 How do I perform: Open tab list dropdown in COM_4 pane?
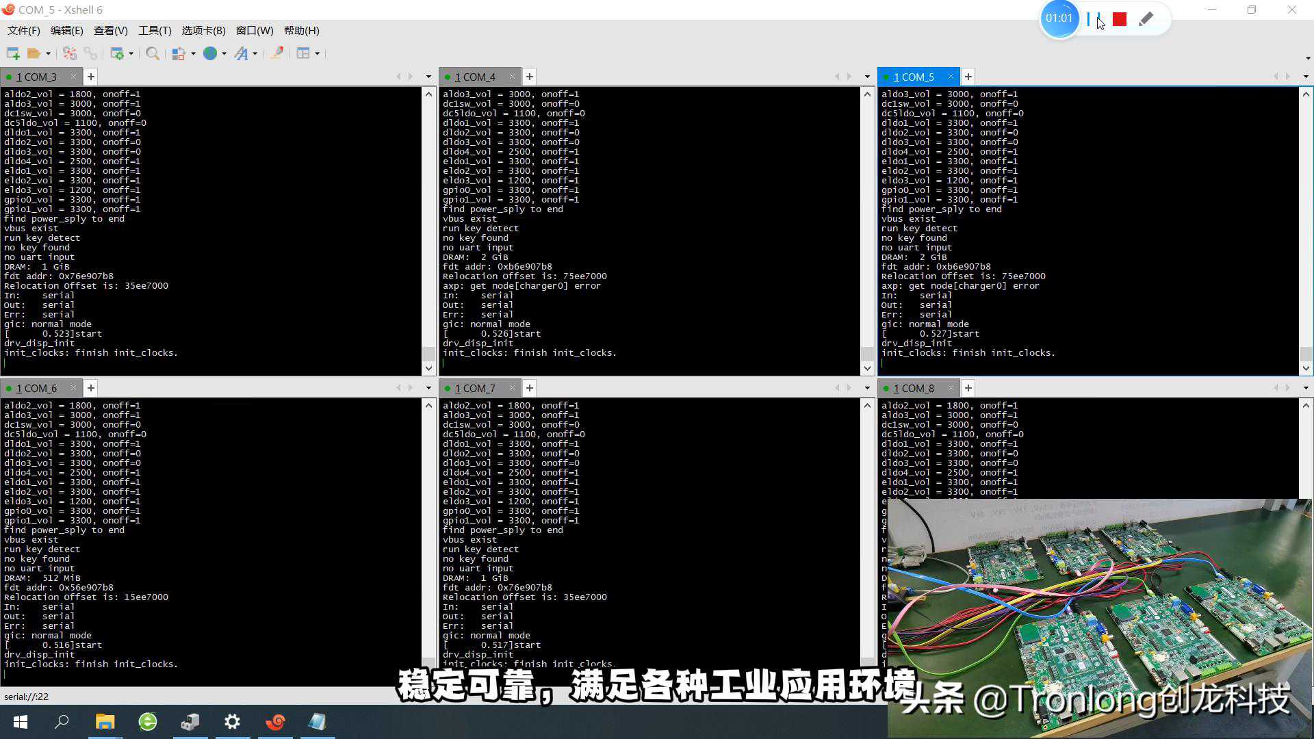coord(867,77)
